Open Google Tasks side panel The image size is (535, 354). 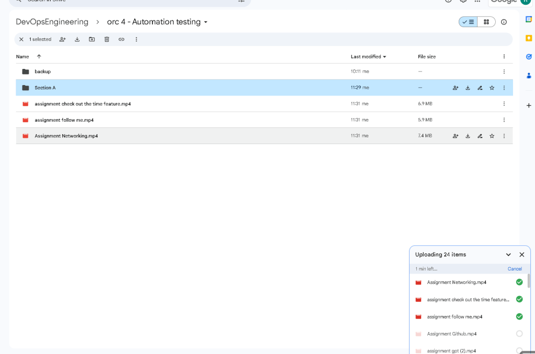pos(529,56)
